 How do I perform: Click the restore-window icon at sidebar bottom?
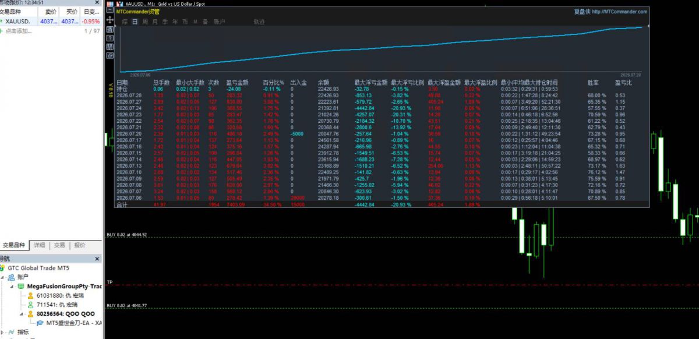click(x=110, y=56)
